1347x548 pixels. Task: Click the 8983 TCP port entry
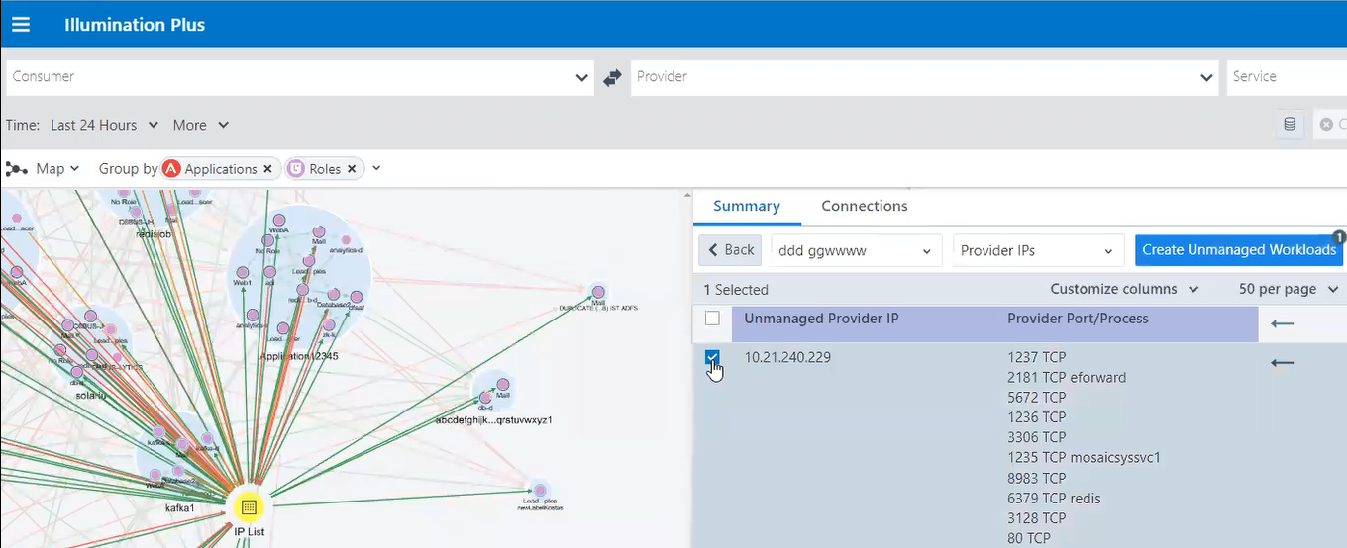point(1037,478)
